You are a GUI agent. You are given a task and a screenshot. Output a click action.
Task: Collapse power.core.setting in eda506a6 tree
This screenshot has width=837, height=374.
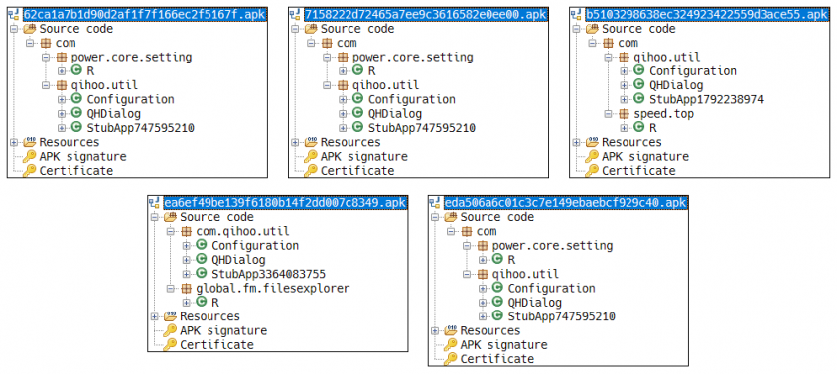point(467,245)
